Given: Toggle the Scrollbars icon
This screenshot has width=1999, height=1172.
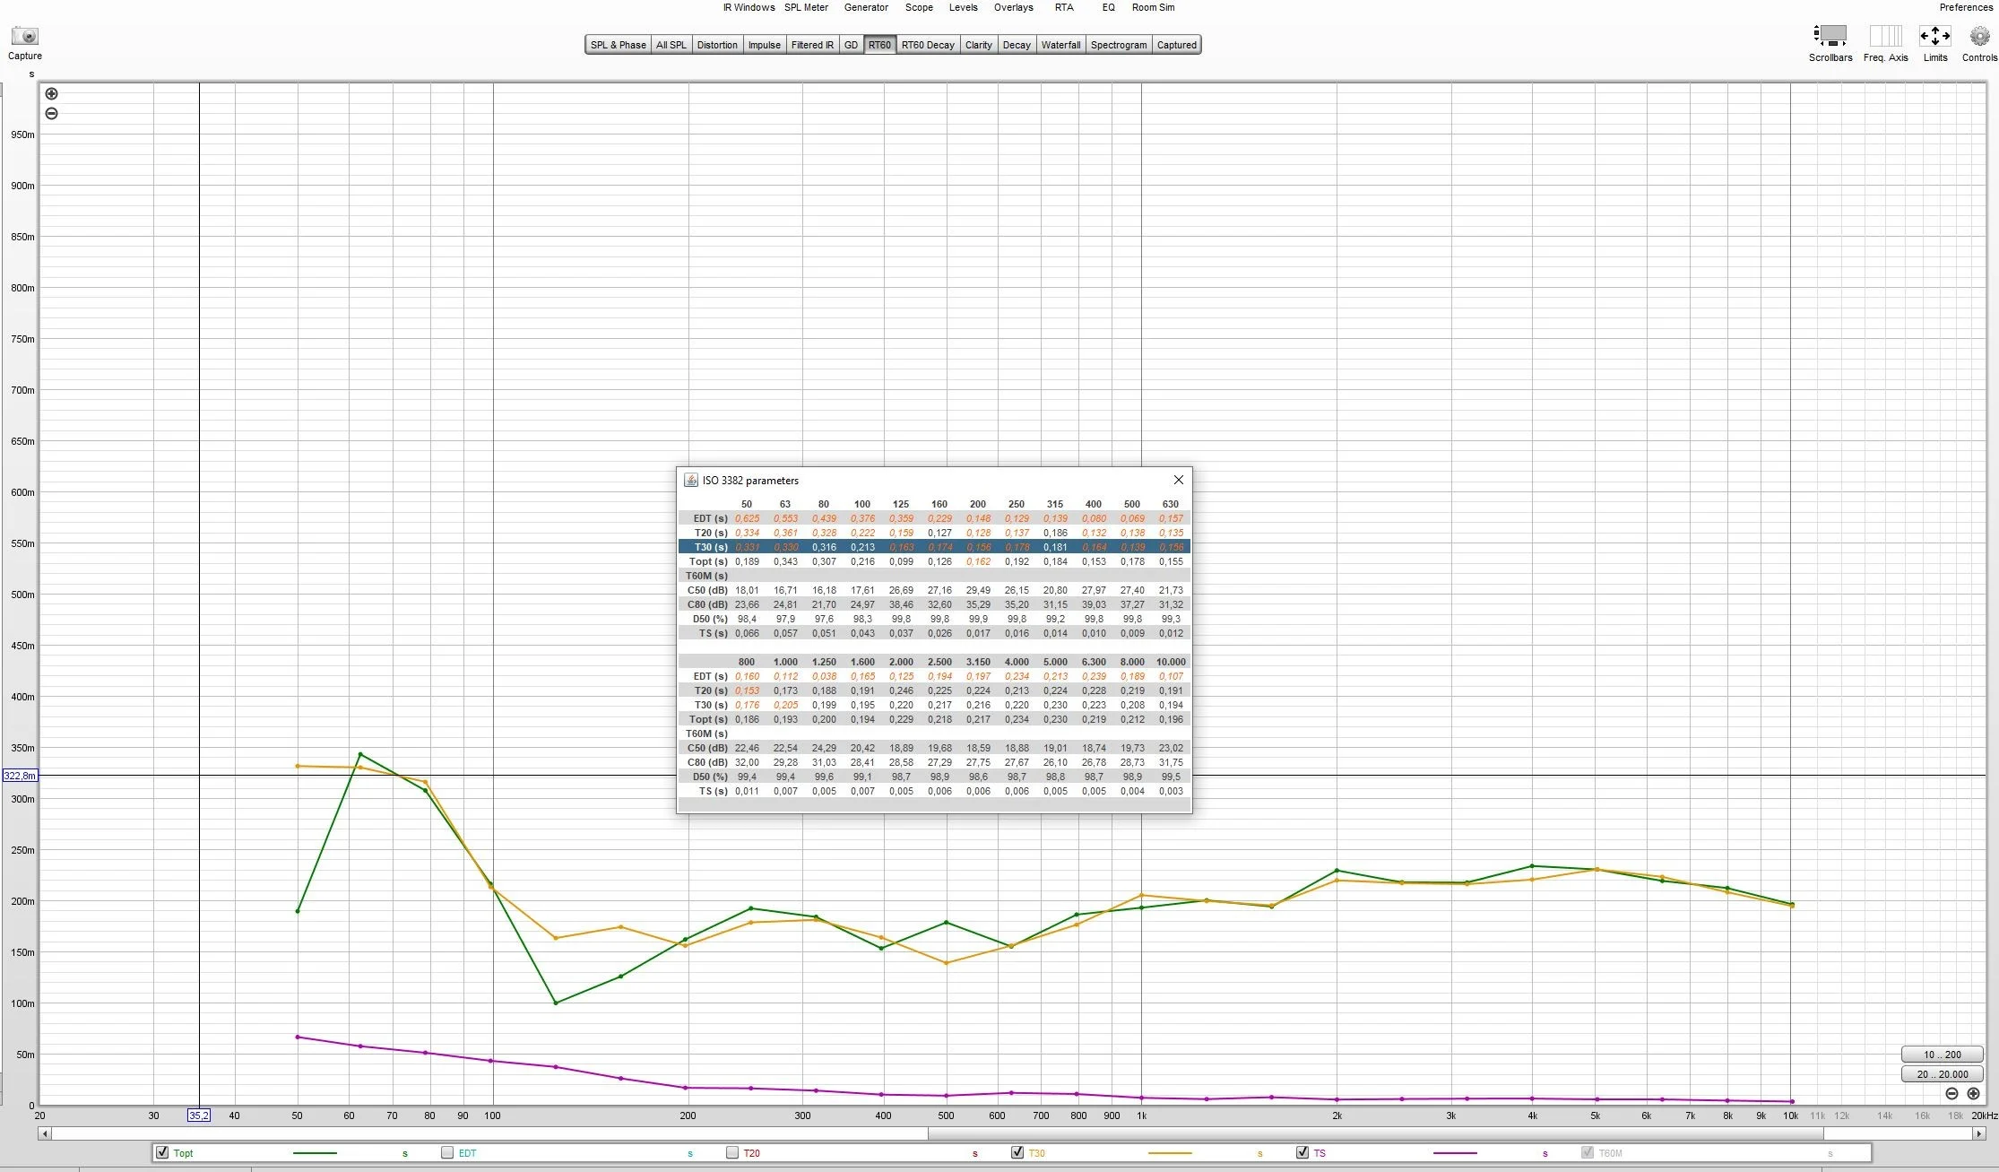Looking at the screenshot, I should point(1830,35).
